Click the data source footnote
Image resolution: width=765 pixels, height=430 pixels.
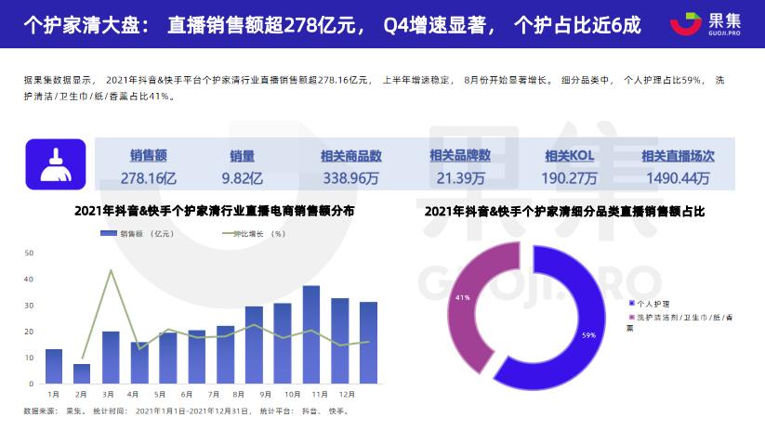187,411
